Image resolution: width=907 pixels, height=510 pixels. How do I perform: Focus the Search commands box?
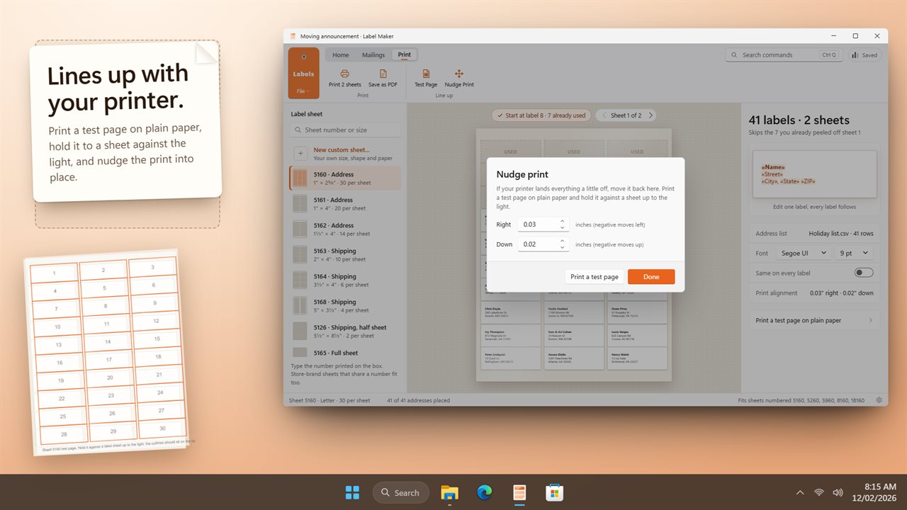click(784, 55)
